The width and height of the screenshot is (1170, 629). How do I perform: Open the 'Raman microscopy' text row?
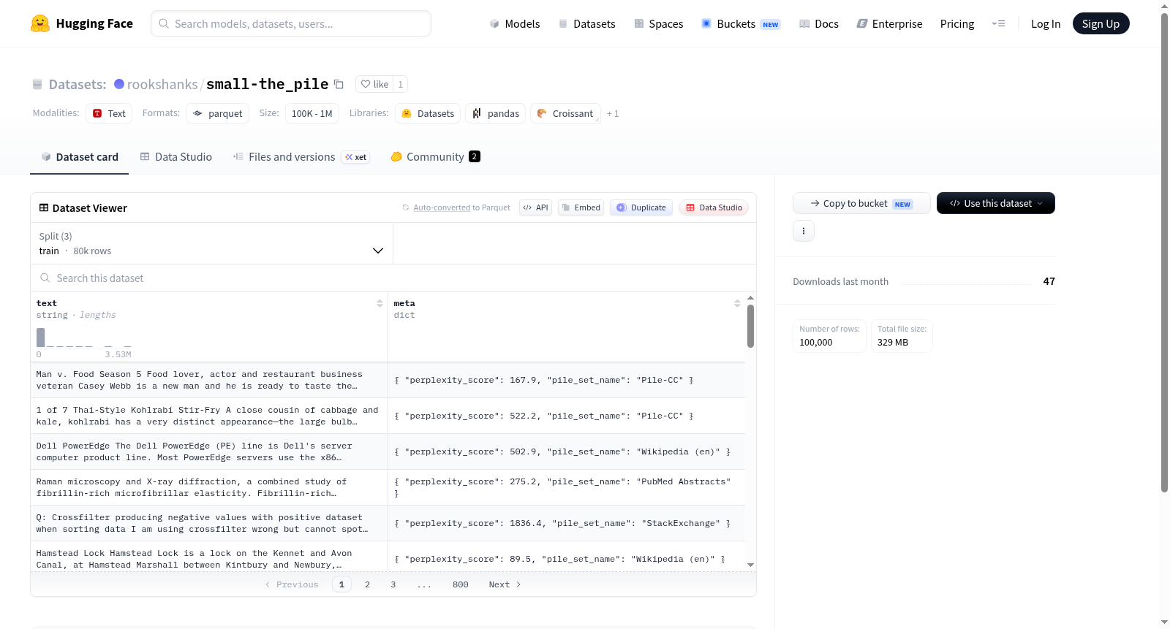(209, 487)
